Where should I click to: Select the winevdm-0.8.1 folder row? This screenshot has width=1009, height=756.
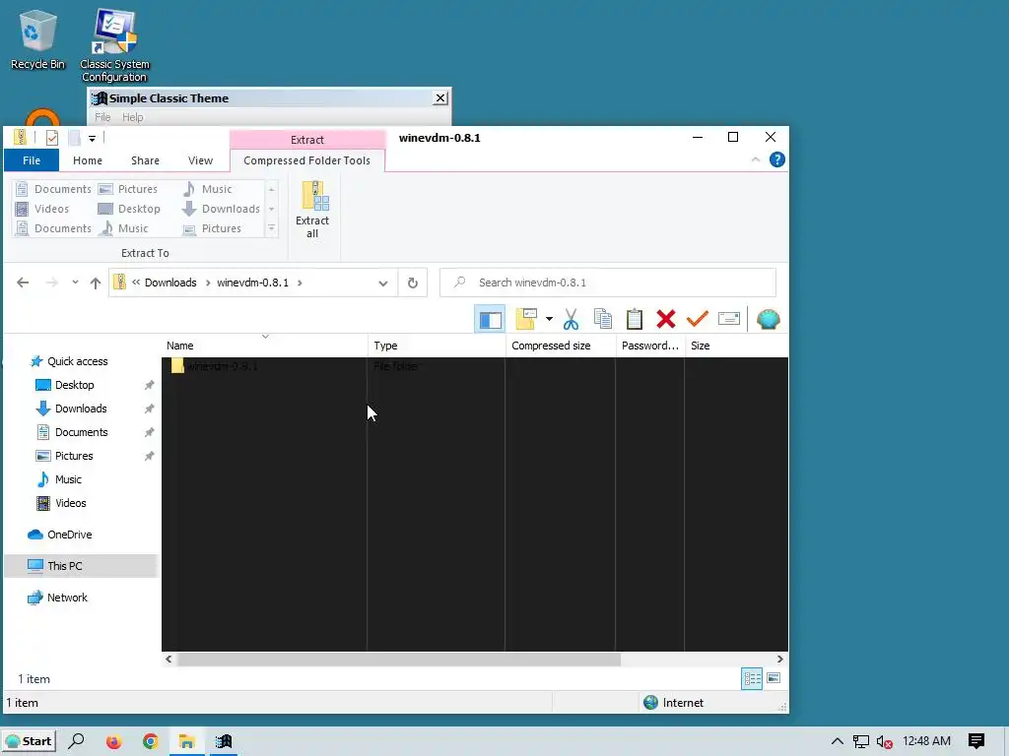pyautogui.click(x=475, y=366)
